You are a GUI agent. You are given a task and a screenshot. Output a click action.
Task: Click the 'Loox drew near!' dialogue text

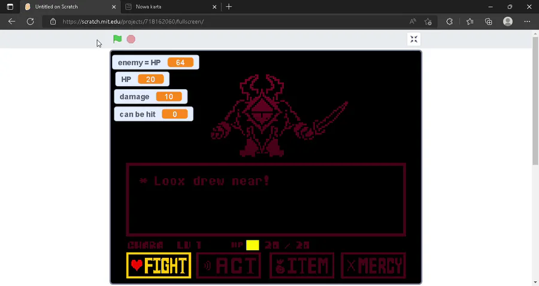pyautogui.click(x=205, y=181)
